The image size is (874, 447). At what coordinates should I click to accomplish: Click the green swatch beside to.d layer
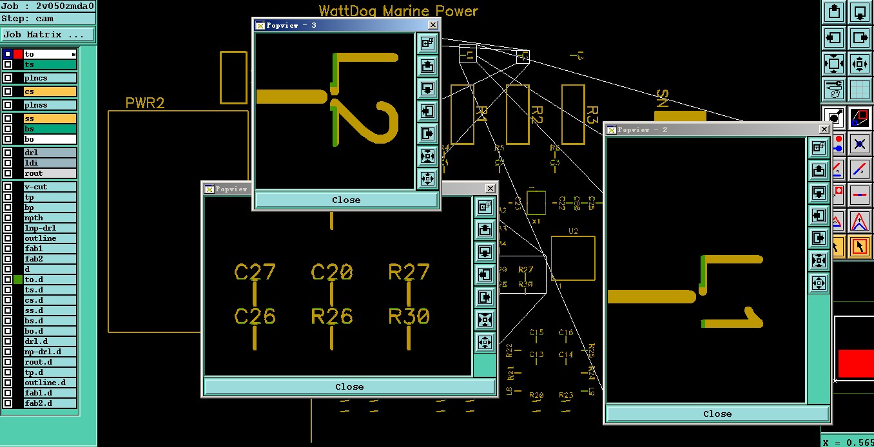pos(18,280)
